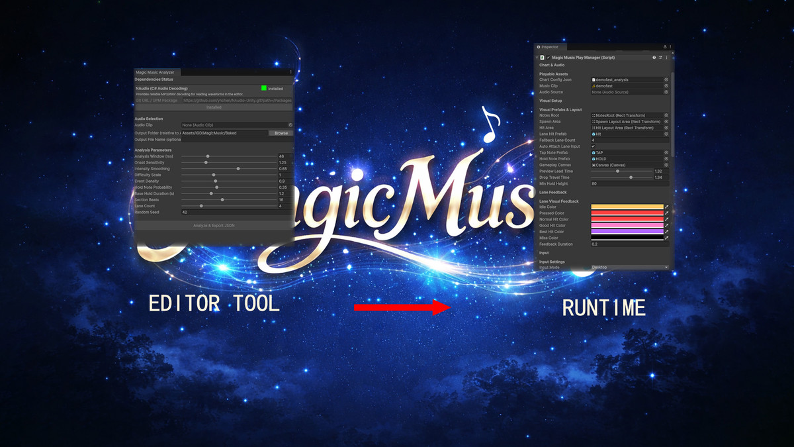Pick Normal Hit Color with the eyedropper

[x=667, y=219]
